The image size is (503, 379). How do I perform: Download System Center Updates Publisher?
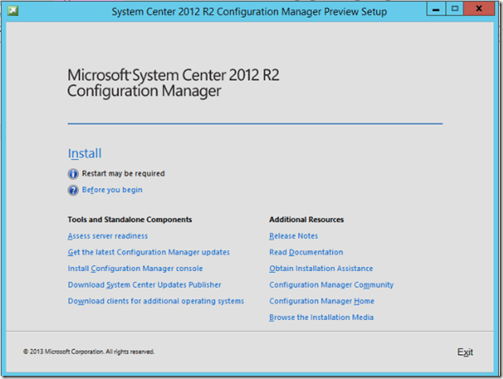point(145,285)
